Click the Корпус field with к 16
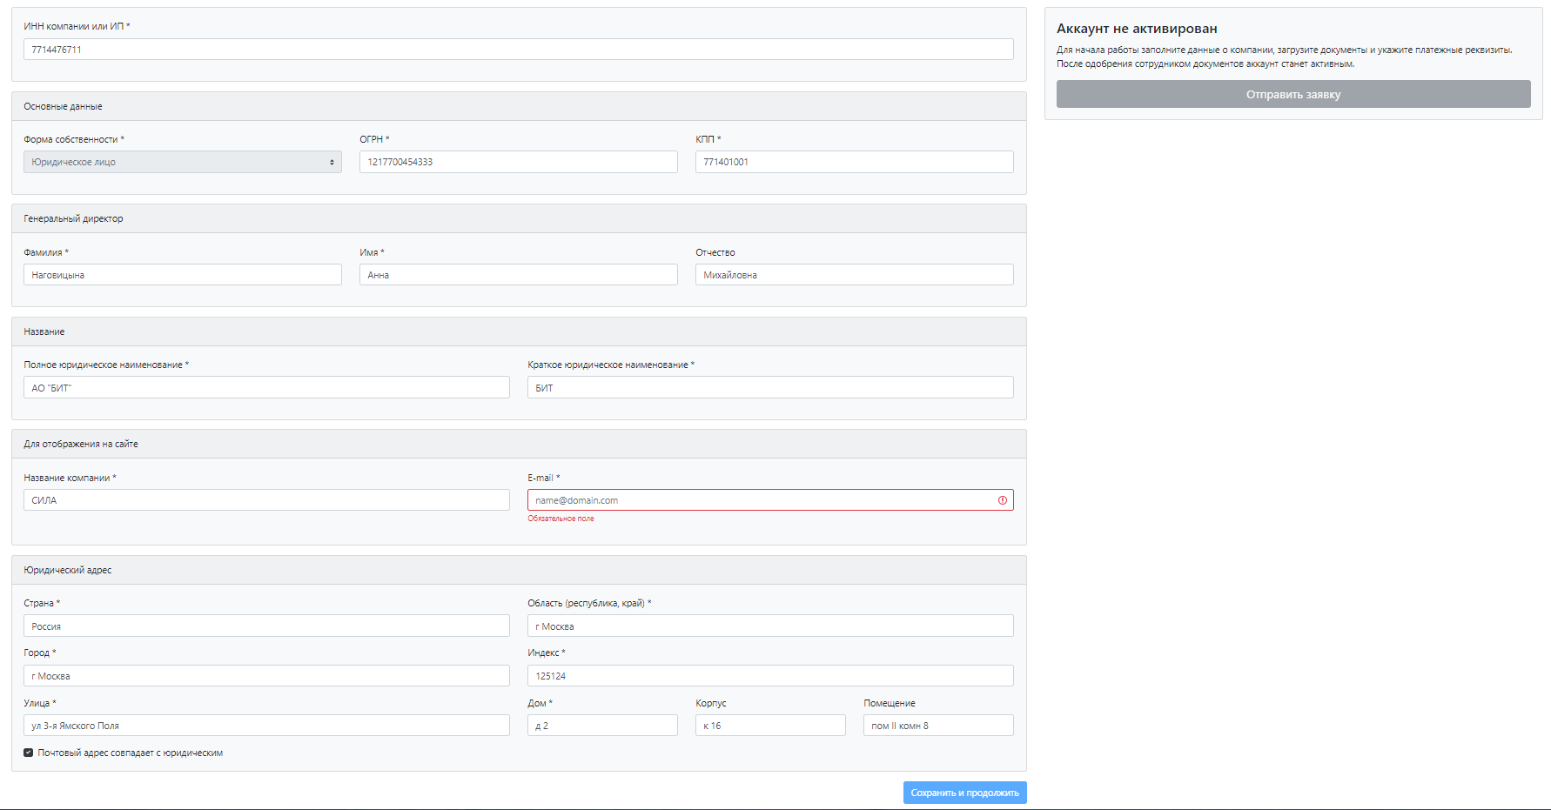This screenshot has width=1551, height=810. [770, 726]
